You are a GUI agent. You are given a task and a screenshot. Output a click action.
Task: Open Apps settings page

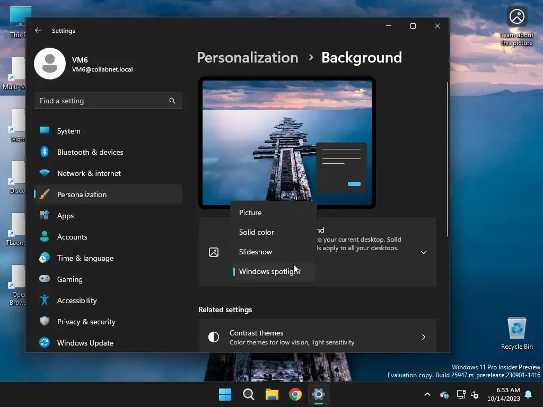pyautogui.click(x=108, y=216)
